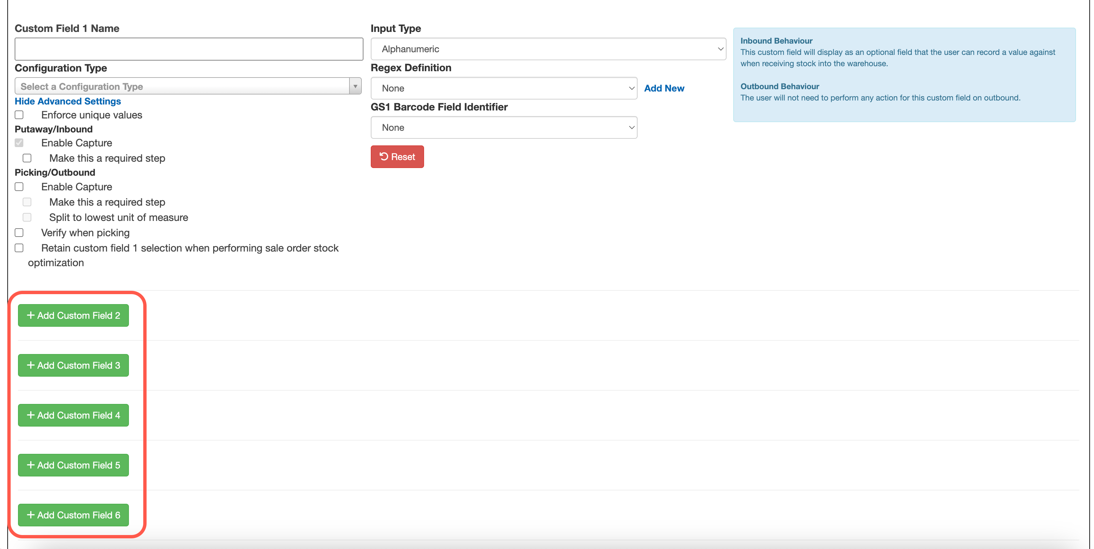Enable Capture under Picking/Outbound
The image size is (1094, 549).
click(x=19, y=186)
